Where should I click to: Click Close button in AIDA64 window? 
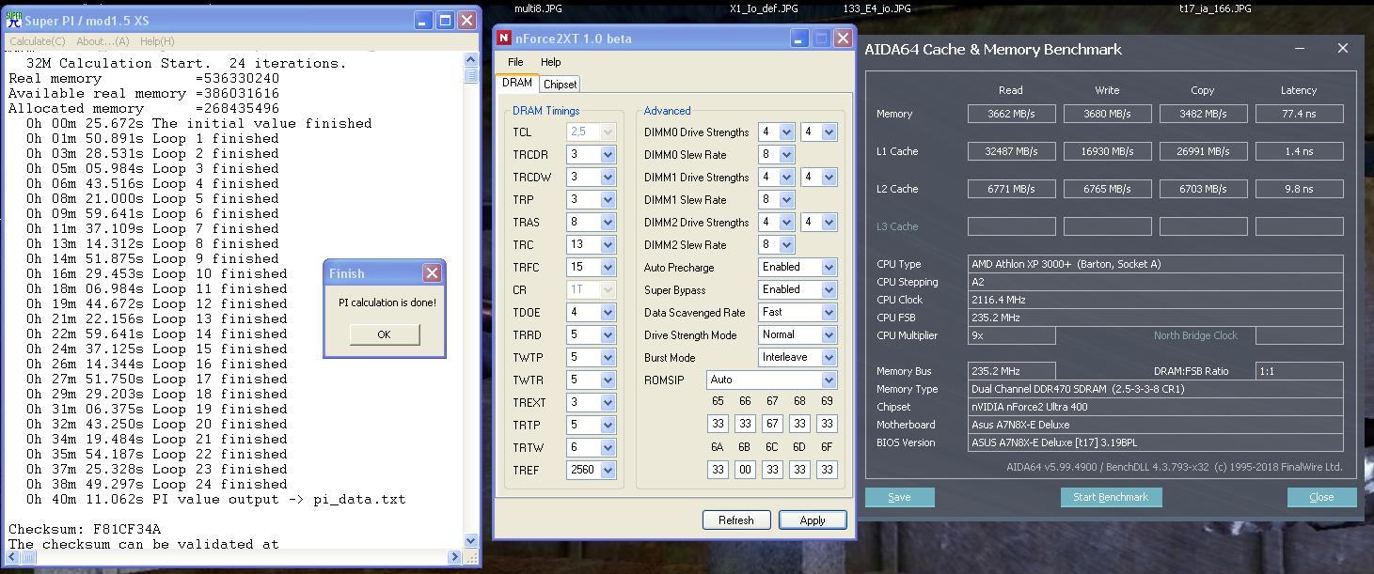[x=1320, y=497]
